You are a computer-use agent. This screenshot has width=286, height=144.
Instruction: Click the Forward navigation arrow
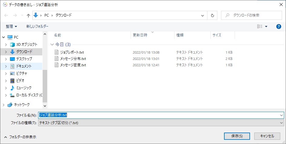pos(15,15)
